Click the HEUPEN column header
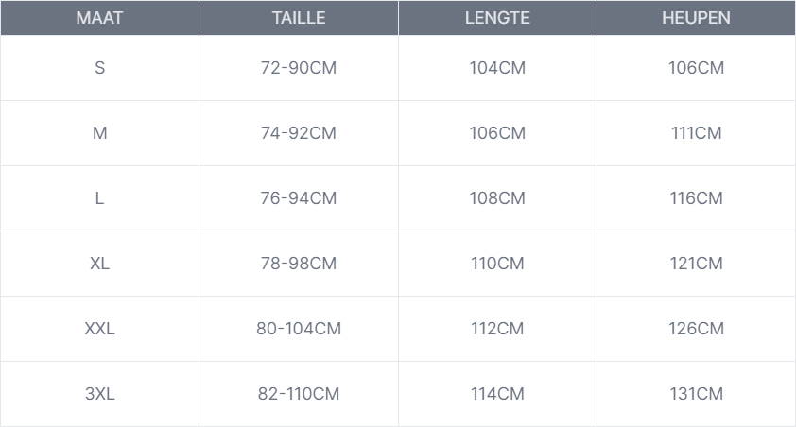This screenshot has height=427, width=796. point(696,18)
